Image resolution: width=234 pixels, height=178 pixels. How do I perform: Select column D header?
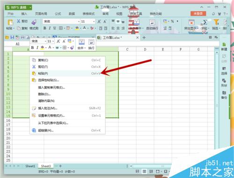click(145, 50)
